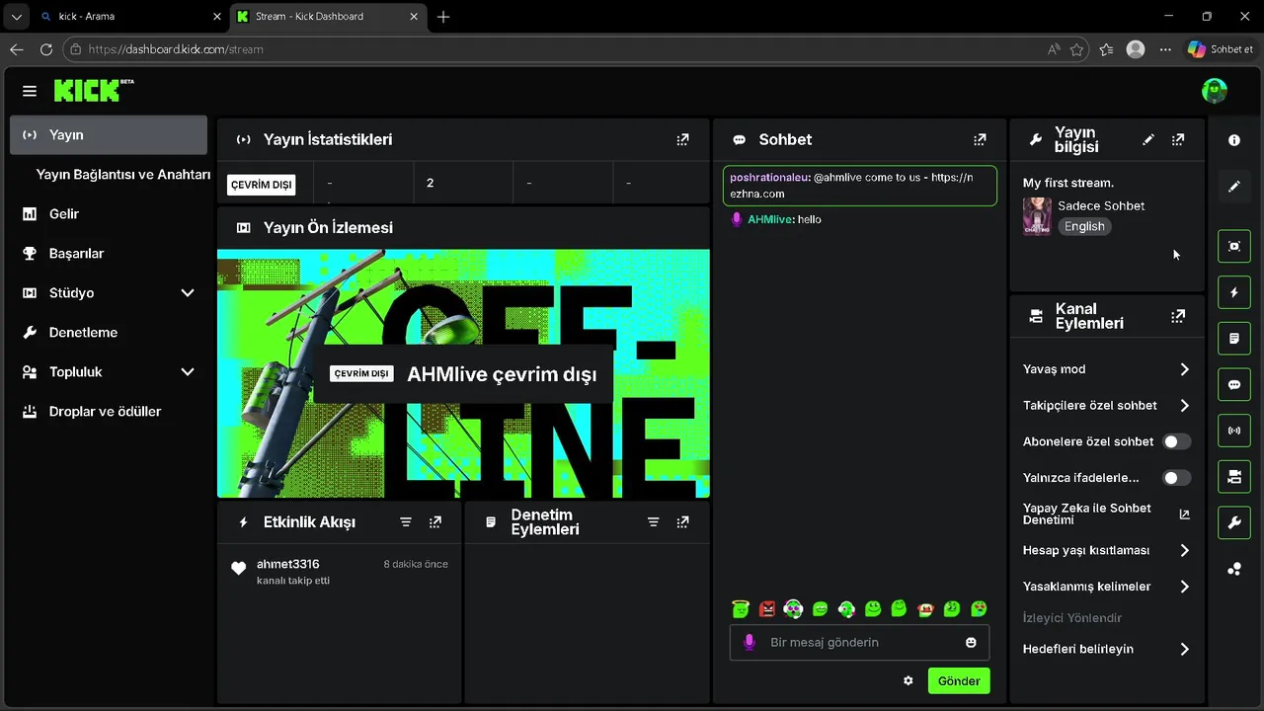This screenshot has height=711, width=1264.
Task: Open Yapay Zeka ile Sohbet Denetimi link
Action: 1106,513
